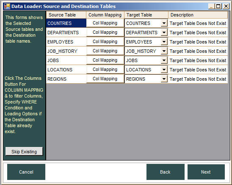
Task: Click the COUNTRIES row description cell
Action: pos(198,23)
